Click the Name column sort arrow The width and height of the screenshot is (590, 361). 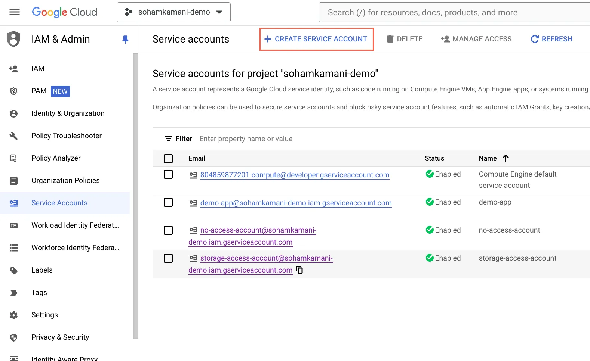click(506, 158)
